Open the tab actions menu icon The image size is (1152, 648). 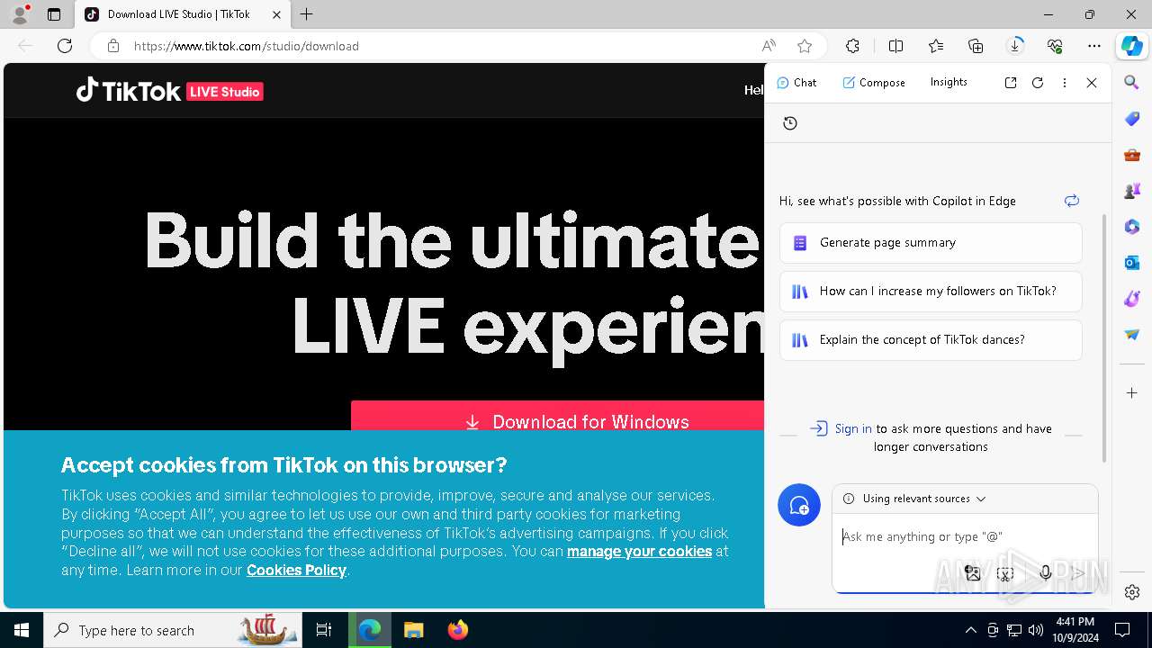coord(54,14)
